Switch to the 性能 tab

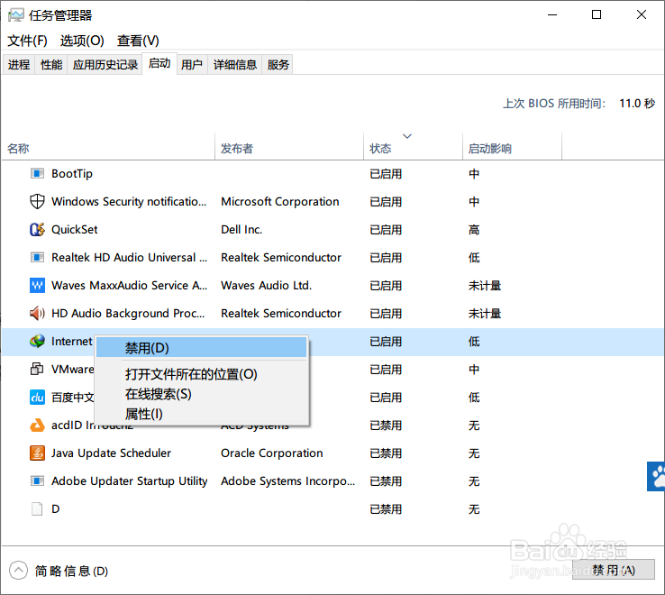[x=51, y=65]
